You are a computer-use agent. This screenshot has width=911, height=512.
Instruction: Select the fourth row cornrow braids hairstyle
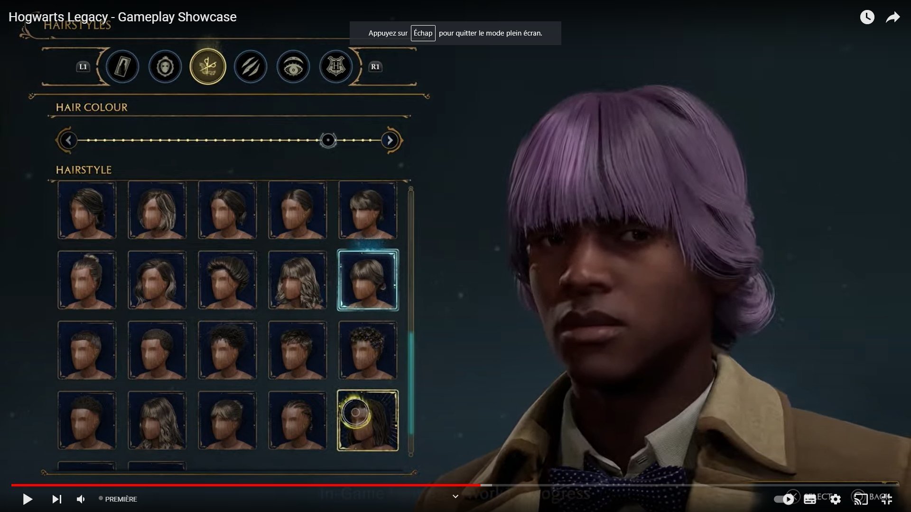(297, 421)
